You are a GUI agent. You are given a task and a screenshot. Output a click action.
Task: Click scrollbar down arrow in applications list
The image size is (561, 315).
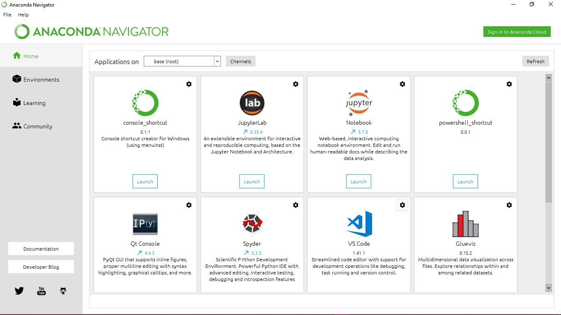[549, 288]
